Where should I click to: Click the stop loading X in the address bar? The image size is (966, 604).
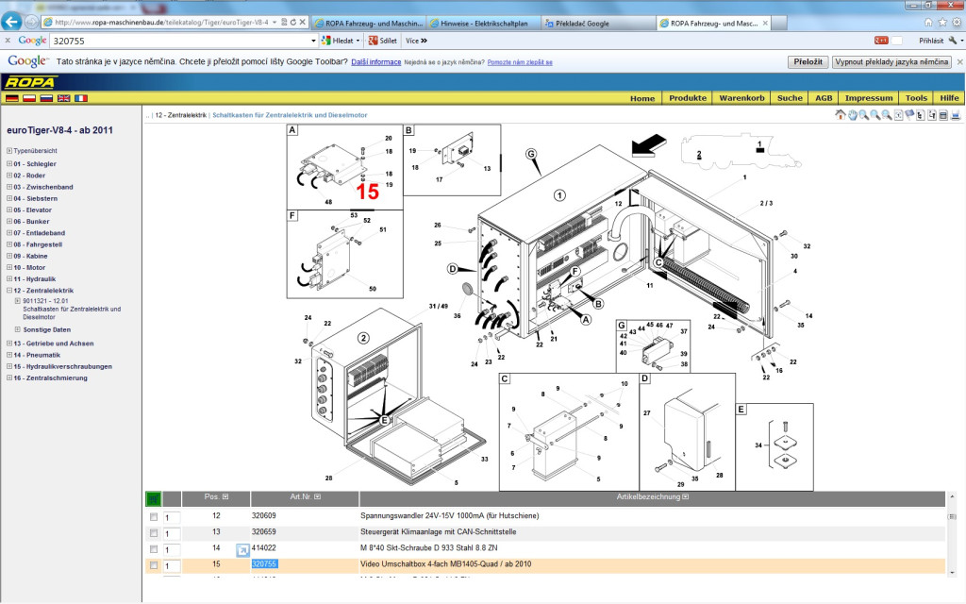coord(303,23)
